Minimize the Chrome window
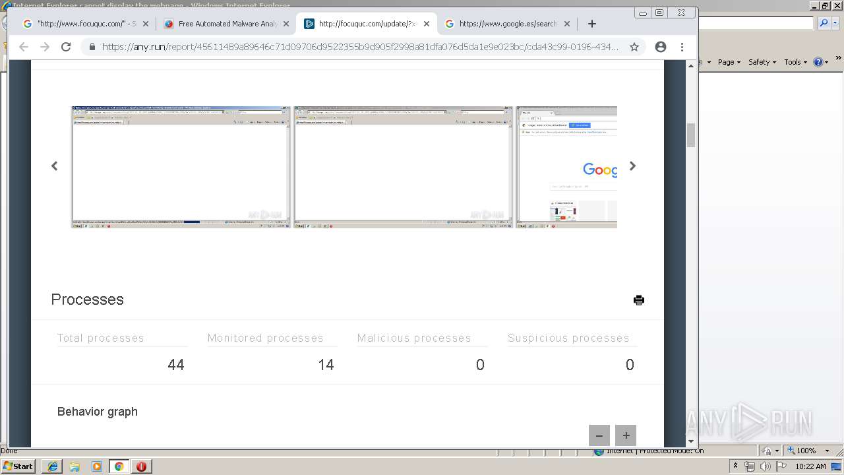Image resolution: width=844 pixels, height=475 pixels. [x=643, y=13]
